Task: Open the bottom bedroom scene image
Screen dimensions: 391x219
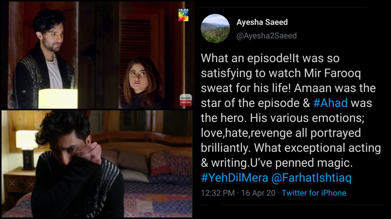Action: [x=97, y=164]
